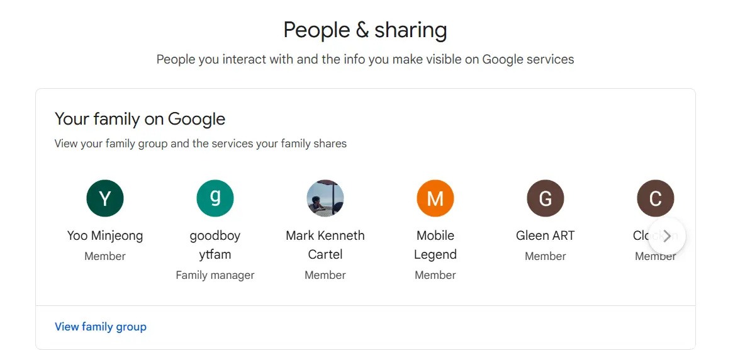Screen dimensions: 745x350
Task: Click the Gleen ART name label
Action: point(546,235)
